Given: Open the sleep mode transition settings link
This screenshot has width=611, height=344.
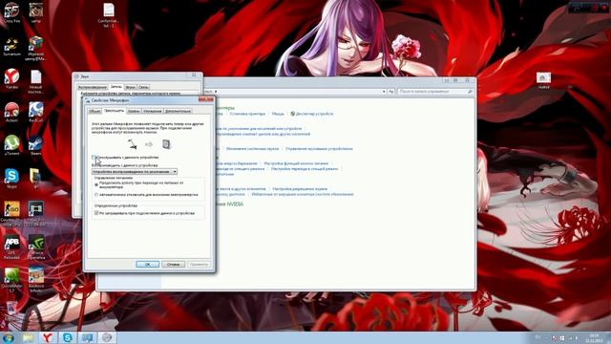Looking at the screenshot, I should 305,169.
